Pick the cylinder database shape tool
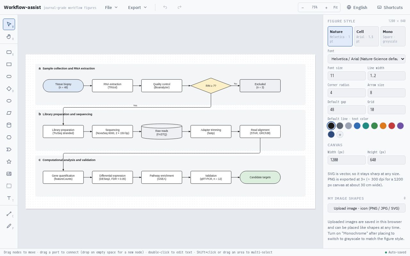 click(x=9, y=125)
